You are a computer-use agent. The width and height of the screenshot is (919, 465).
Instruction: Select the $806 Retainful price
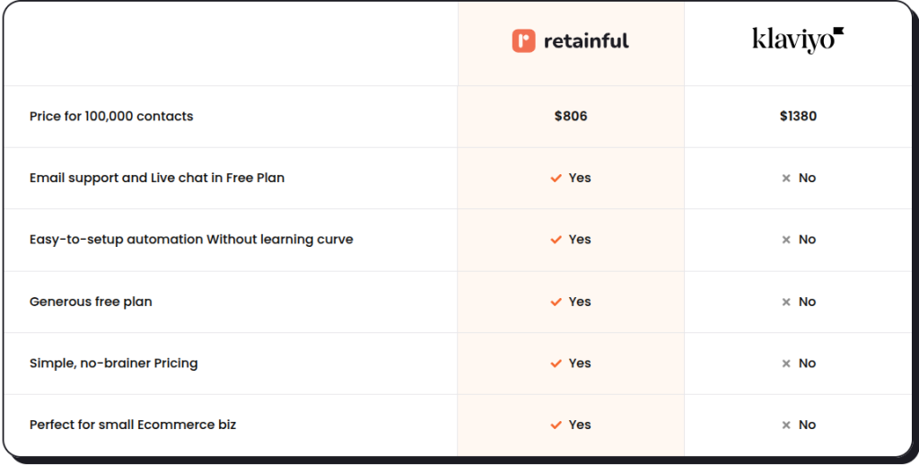tap(571, 116)
